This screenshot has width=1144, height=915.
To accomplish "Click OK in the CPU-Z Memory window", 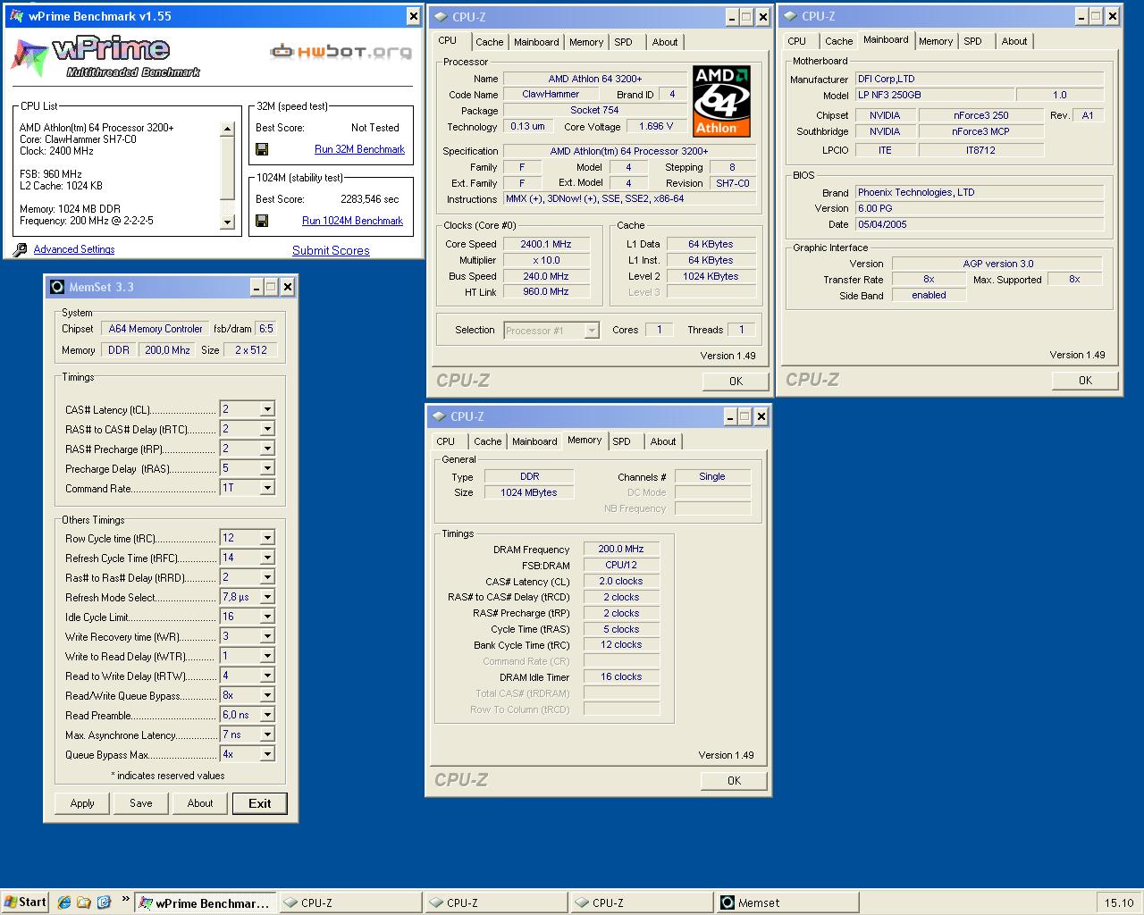I will [734, 781].
